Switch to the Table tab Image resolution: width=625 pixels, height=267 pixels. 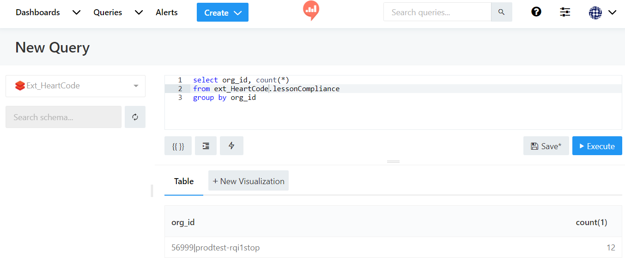click(183, 181)
